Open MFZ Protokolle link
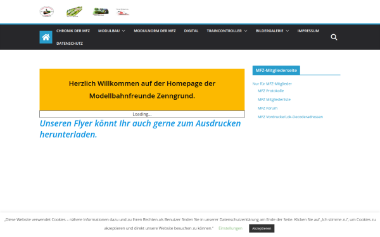The width and height of the screenshot is (380, 237). pos(270,91)
